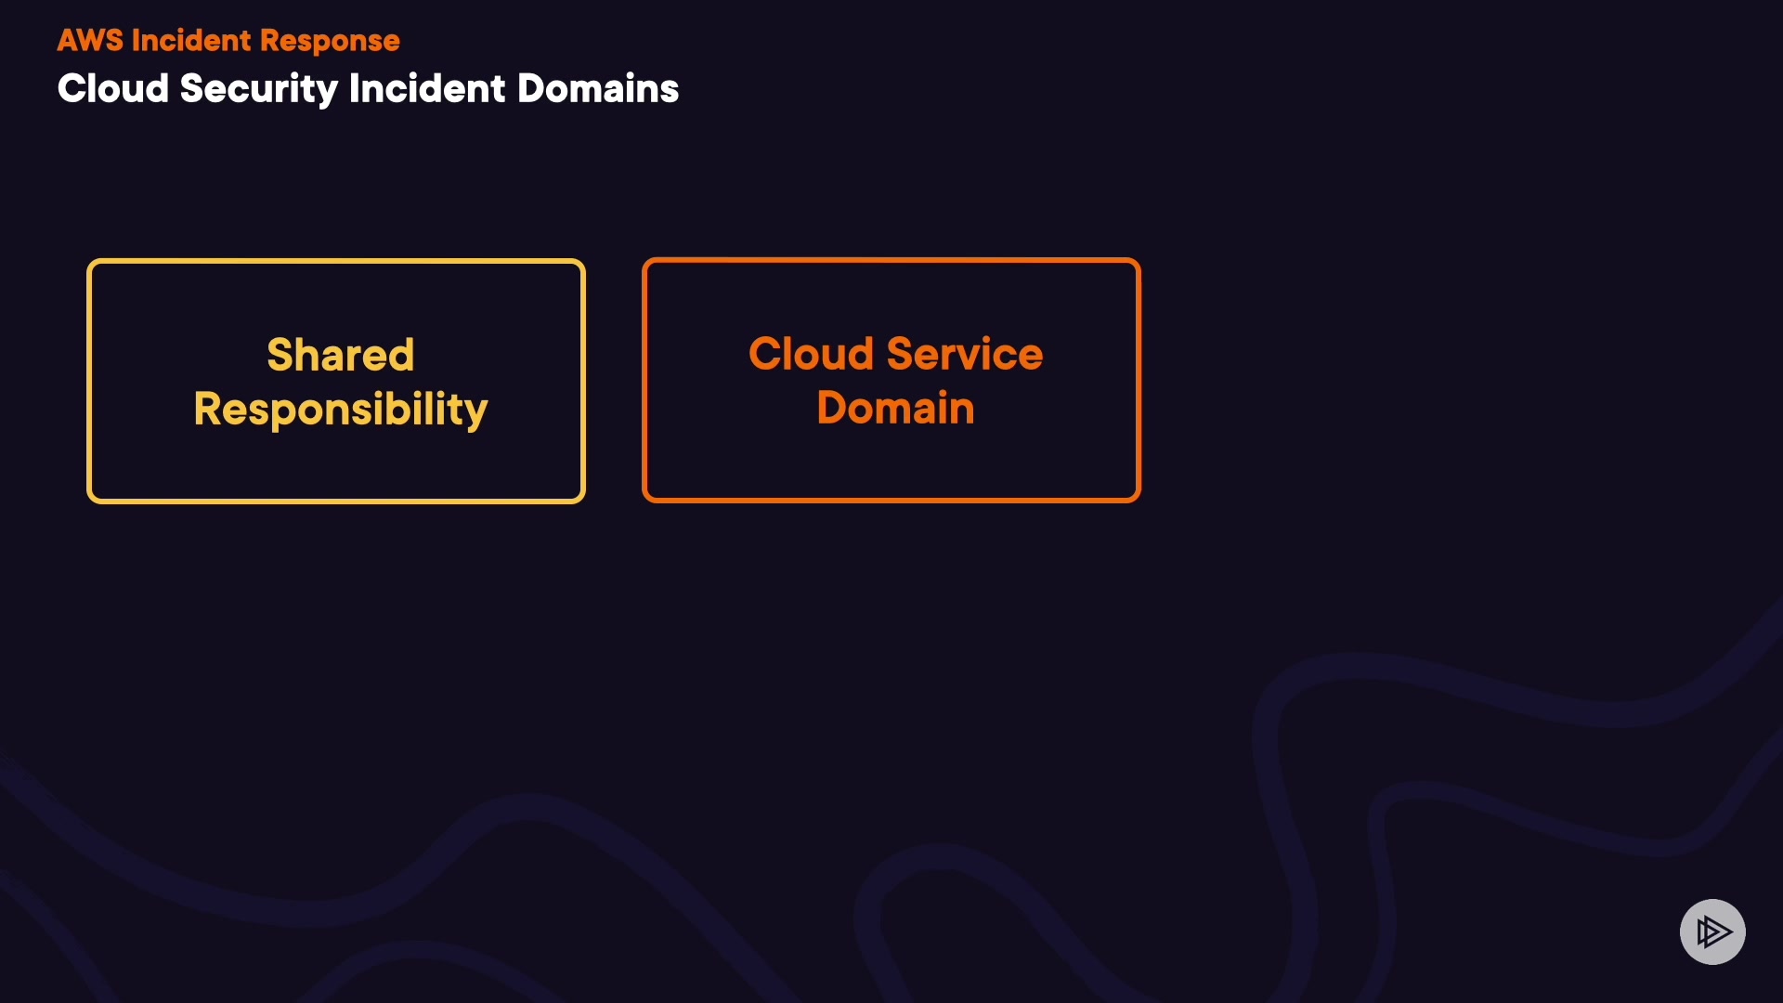Click the white word Incident in title

(x=426, y=89)
